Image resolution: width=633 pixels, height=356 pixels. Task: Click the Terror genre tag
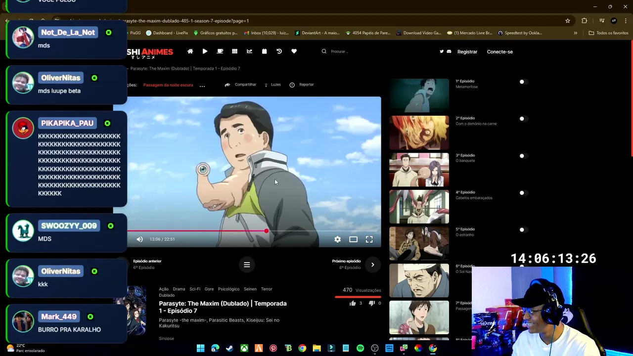(x=267, y=289)
